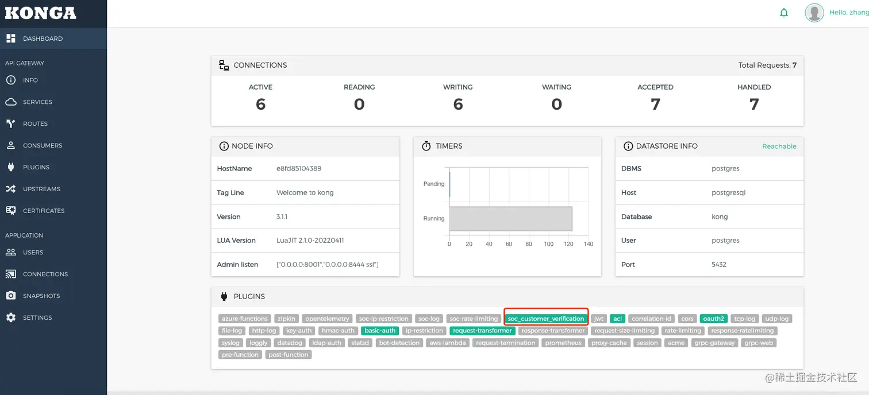Select the Routes fork icon

click(10, 124)
